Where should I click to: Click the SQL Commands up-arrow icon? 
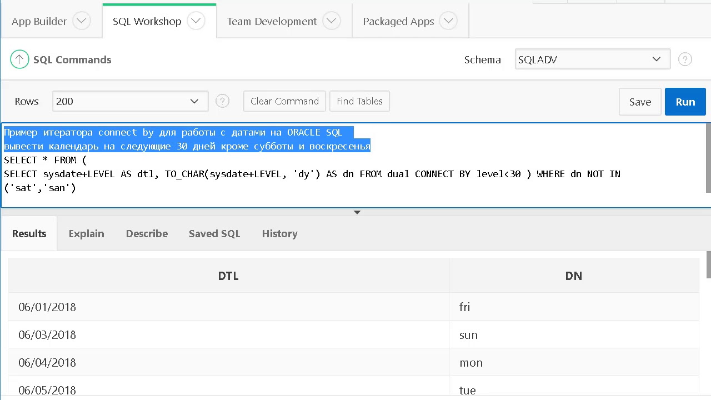[19, 59]
